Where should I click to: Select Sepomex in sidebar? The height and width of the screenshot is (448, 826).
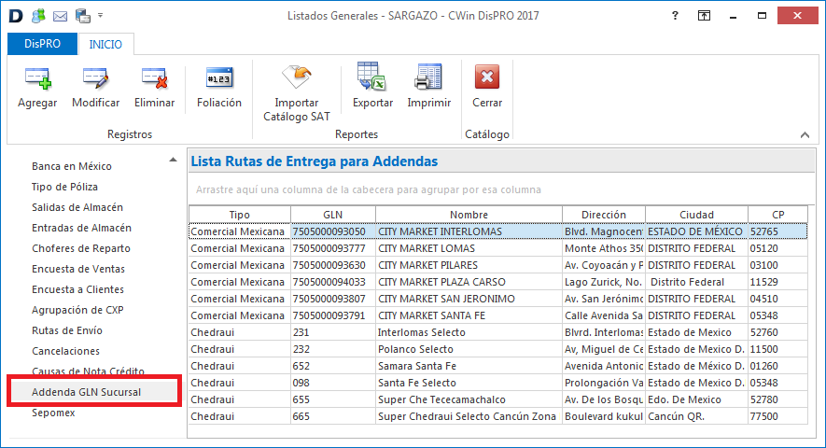pyautogui.click(x=53, y=413)
